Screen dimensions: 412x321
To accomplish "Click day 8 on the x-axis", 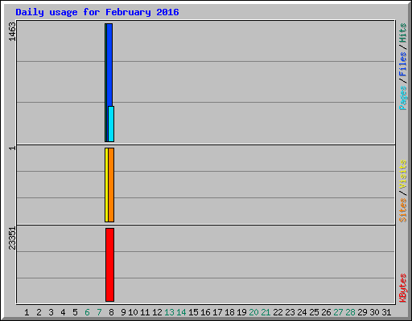I will pos(111,312).
